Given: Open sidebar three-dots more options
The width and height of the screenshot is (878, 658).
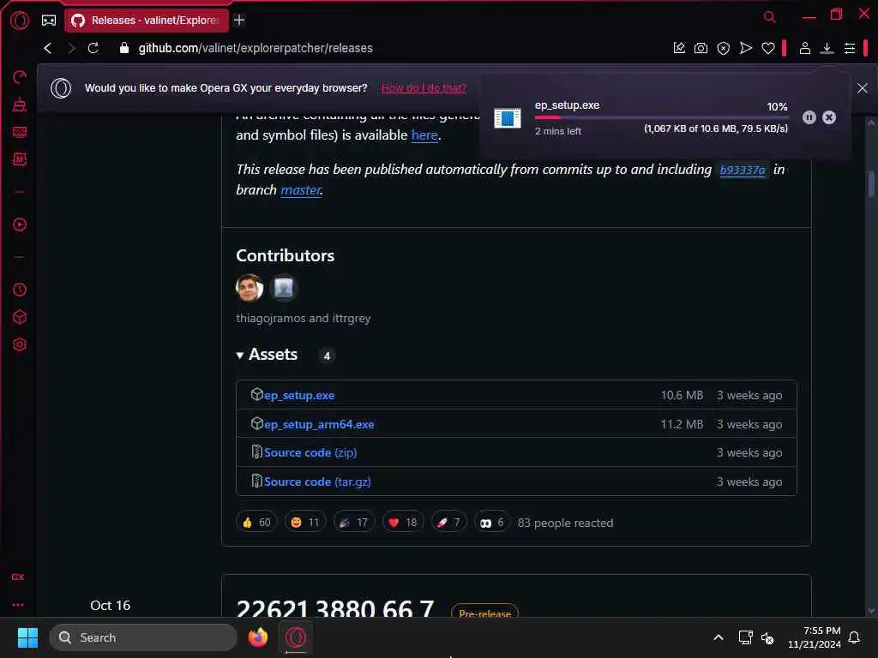Looking at the screenshot, I should pos(18,605).
